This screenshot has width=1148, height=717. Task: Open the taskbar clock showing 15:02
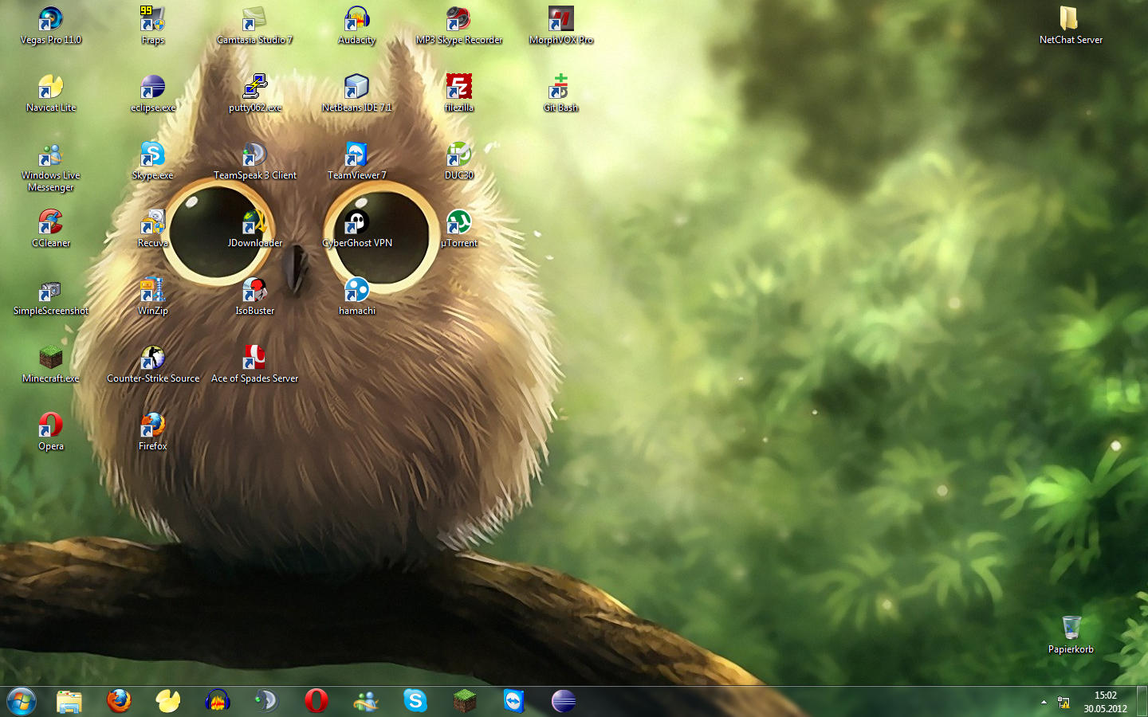(x=1105, y=702)
